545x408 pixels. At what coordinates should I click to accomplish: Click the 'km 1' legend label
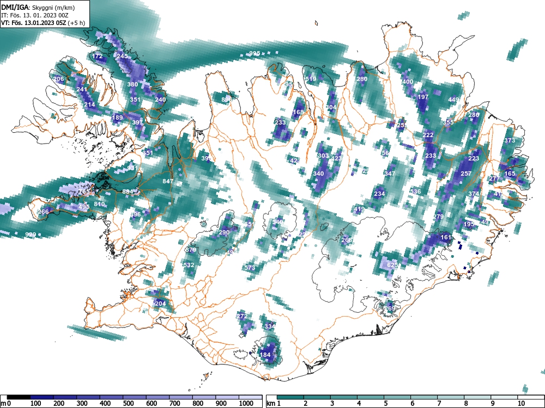[274, 404]
